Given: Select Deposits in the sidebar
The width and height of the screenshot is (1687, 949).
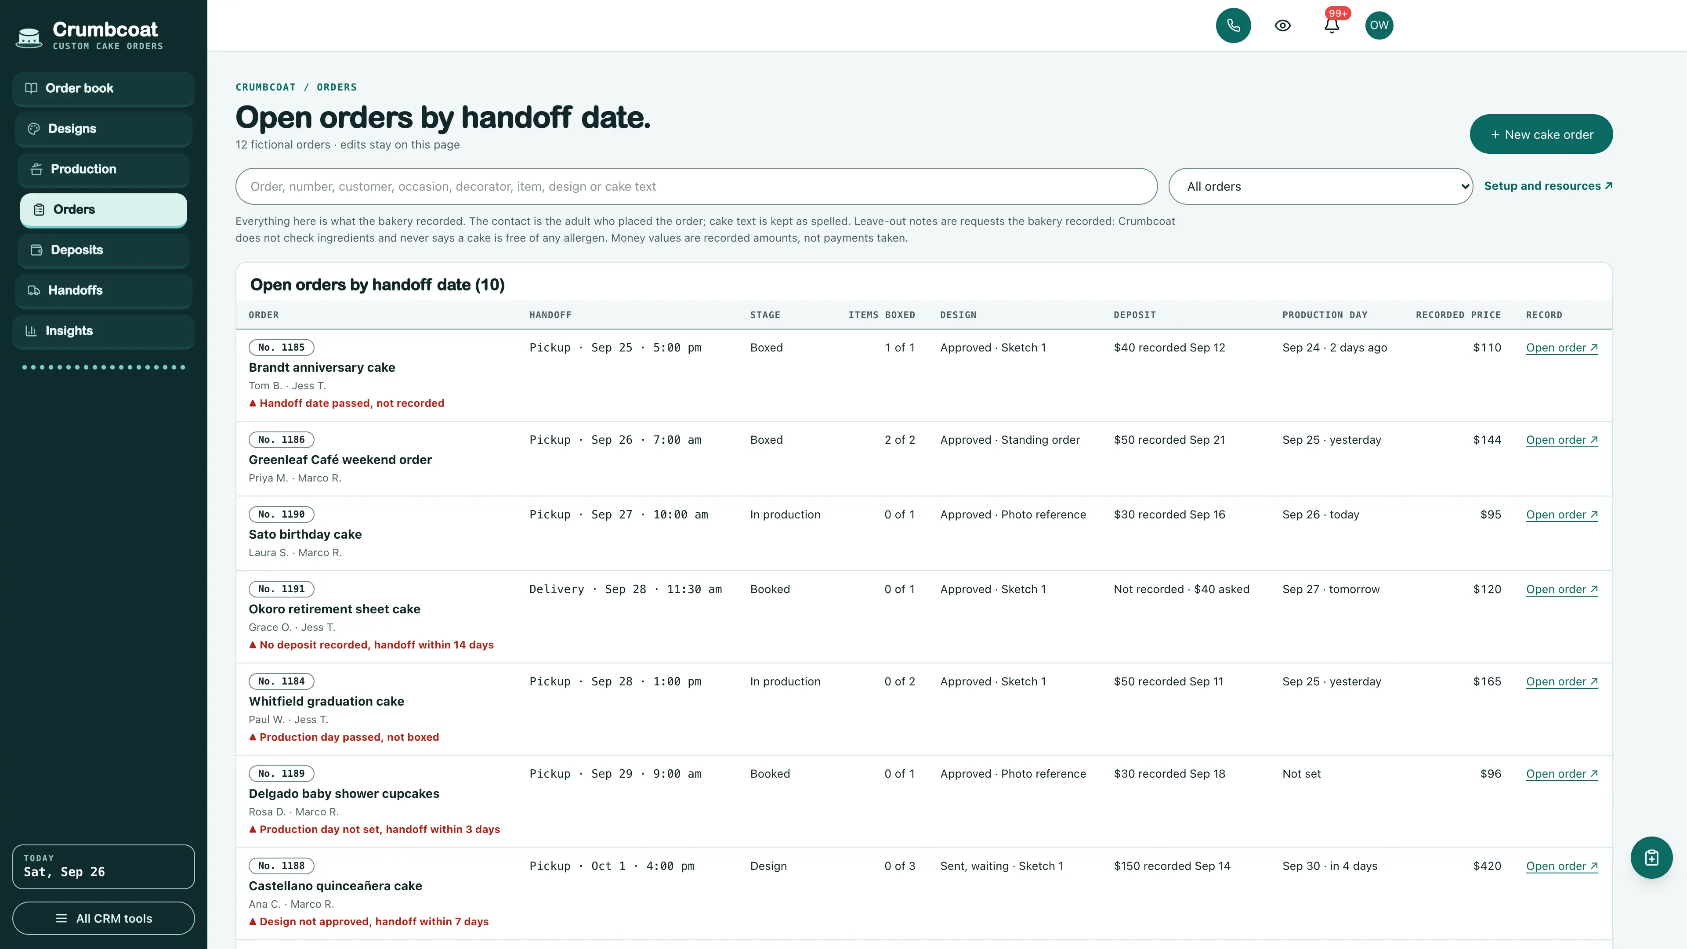Looking at the screenshot, I should point(104,250).
